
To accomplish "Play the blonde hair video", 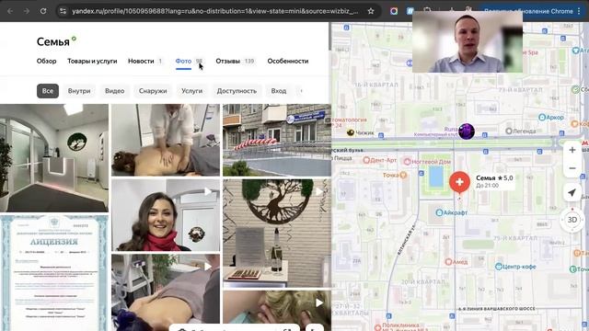I will pos(277,311).
